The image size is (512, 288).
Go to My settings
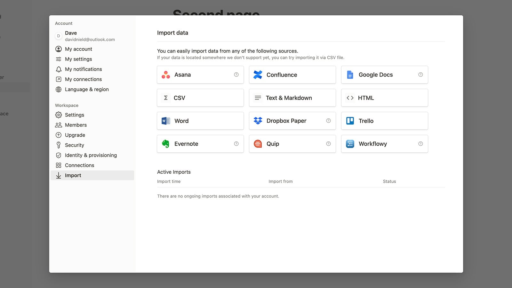click(92, 59)
